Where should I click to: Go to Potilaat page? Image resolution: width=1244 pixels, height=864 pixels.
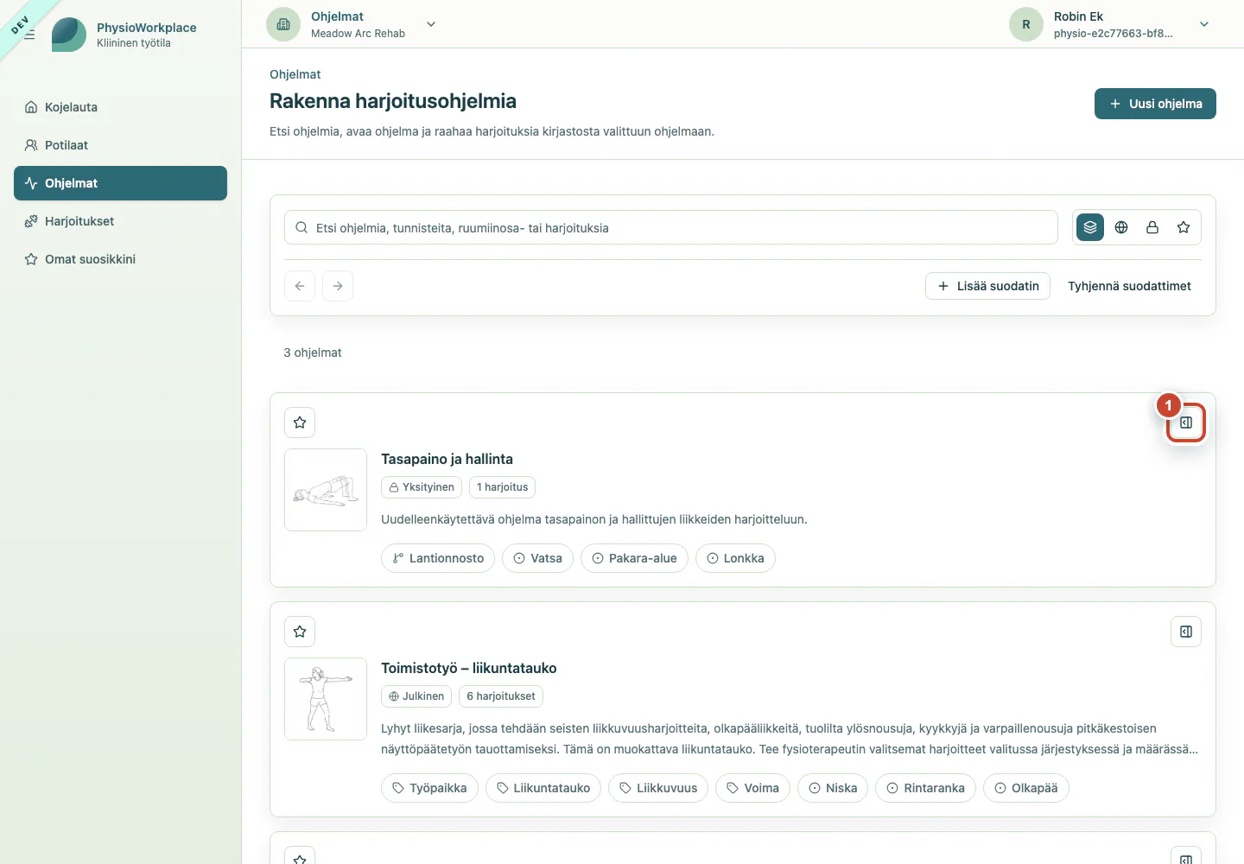click(120, 145)
